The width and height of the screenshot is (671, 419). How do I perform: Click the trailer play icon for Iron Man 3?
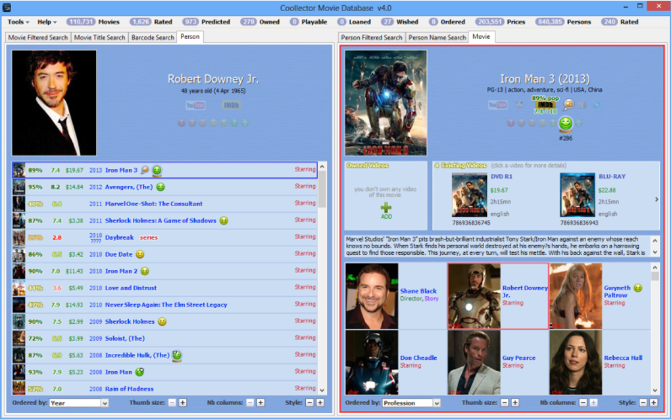click(x=596, y=104)
